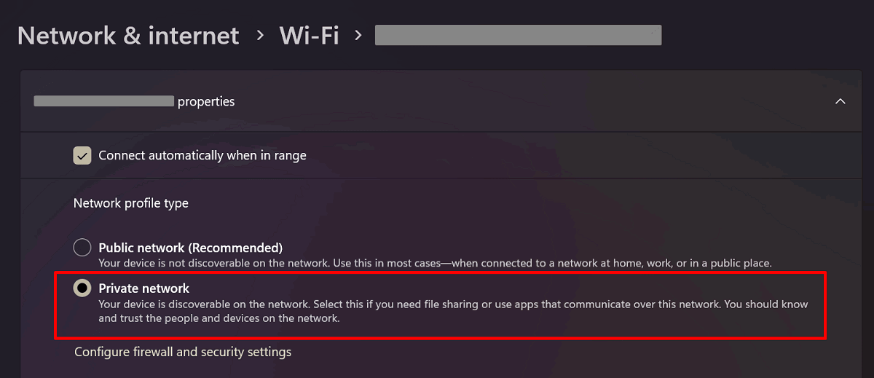Click the Network profile type heading
The width and height of the screenshot is (874, 378).
point(131,203)
